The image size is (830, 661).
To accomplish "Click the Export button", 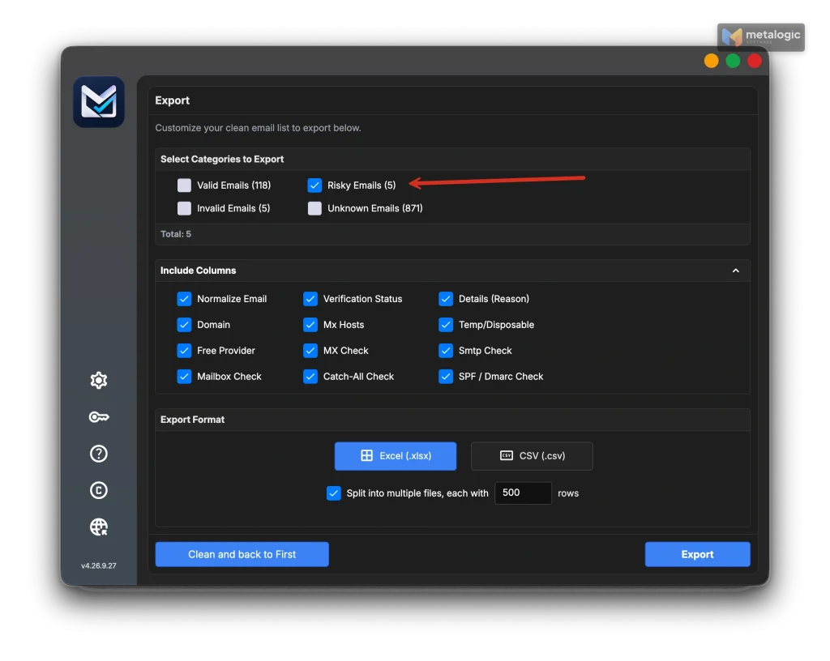I will [697, 554].
